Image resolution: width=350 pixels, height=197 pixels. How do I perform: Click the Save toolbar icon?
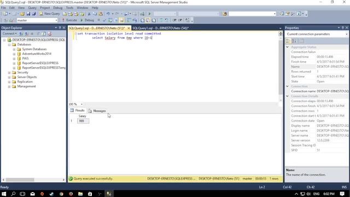pos(28,14)
